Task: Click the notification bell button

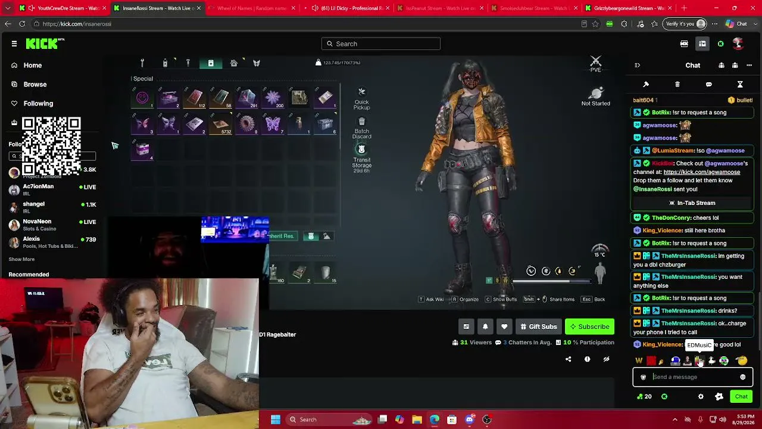Action: 485,327
